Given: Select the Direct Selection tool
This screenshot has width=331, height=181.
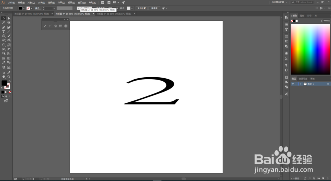Looking at the screenshot, I should click(x=9, y=18).
